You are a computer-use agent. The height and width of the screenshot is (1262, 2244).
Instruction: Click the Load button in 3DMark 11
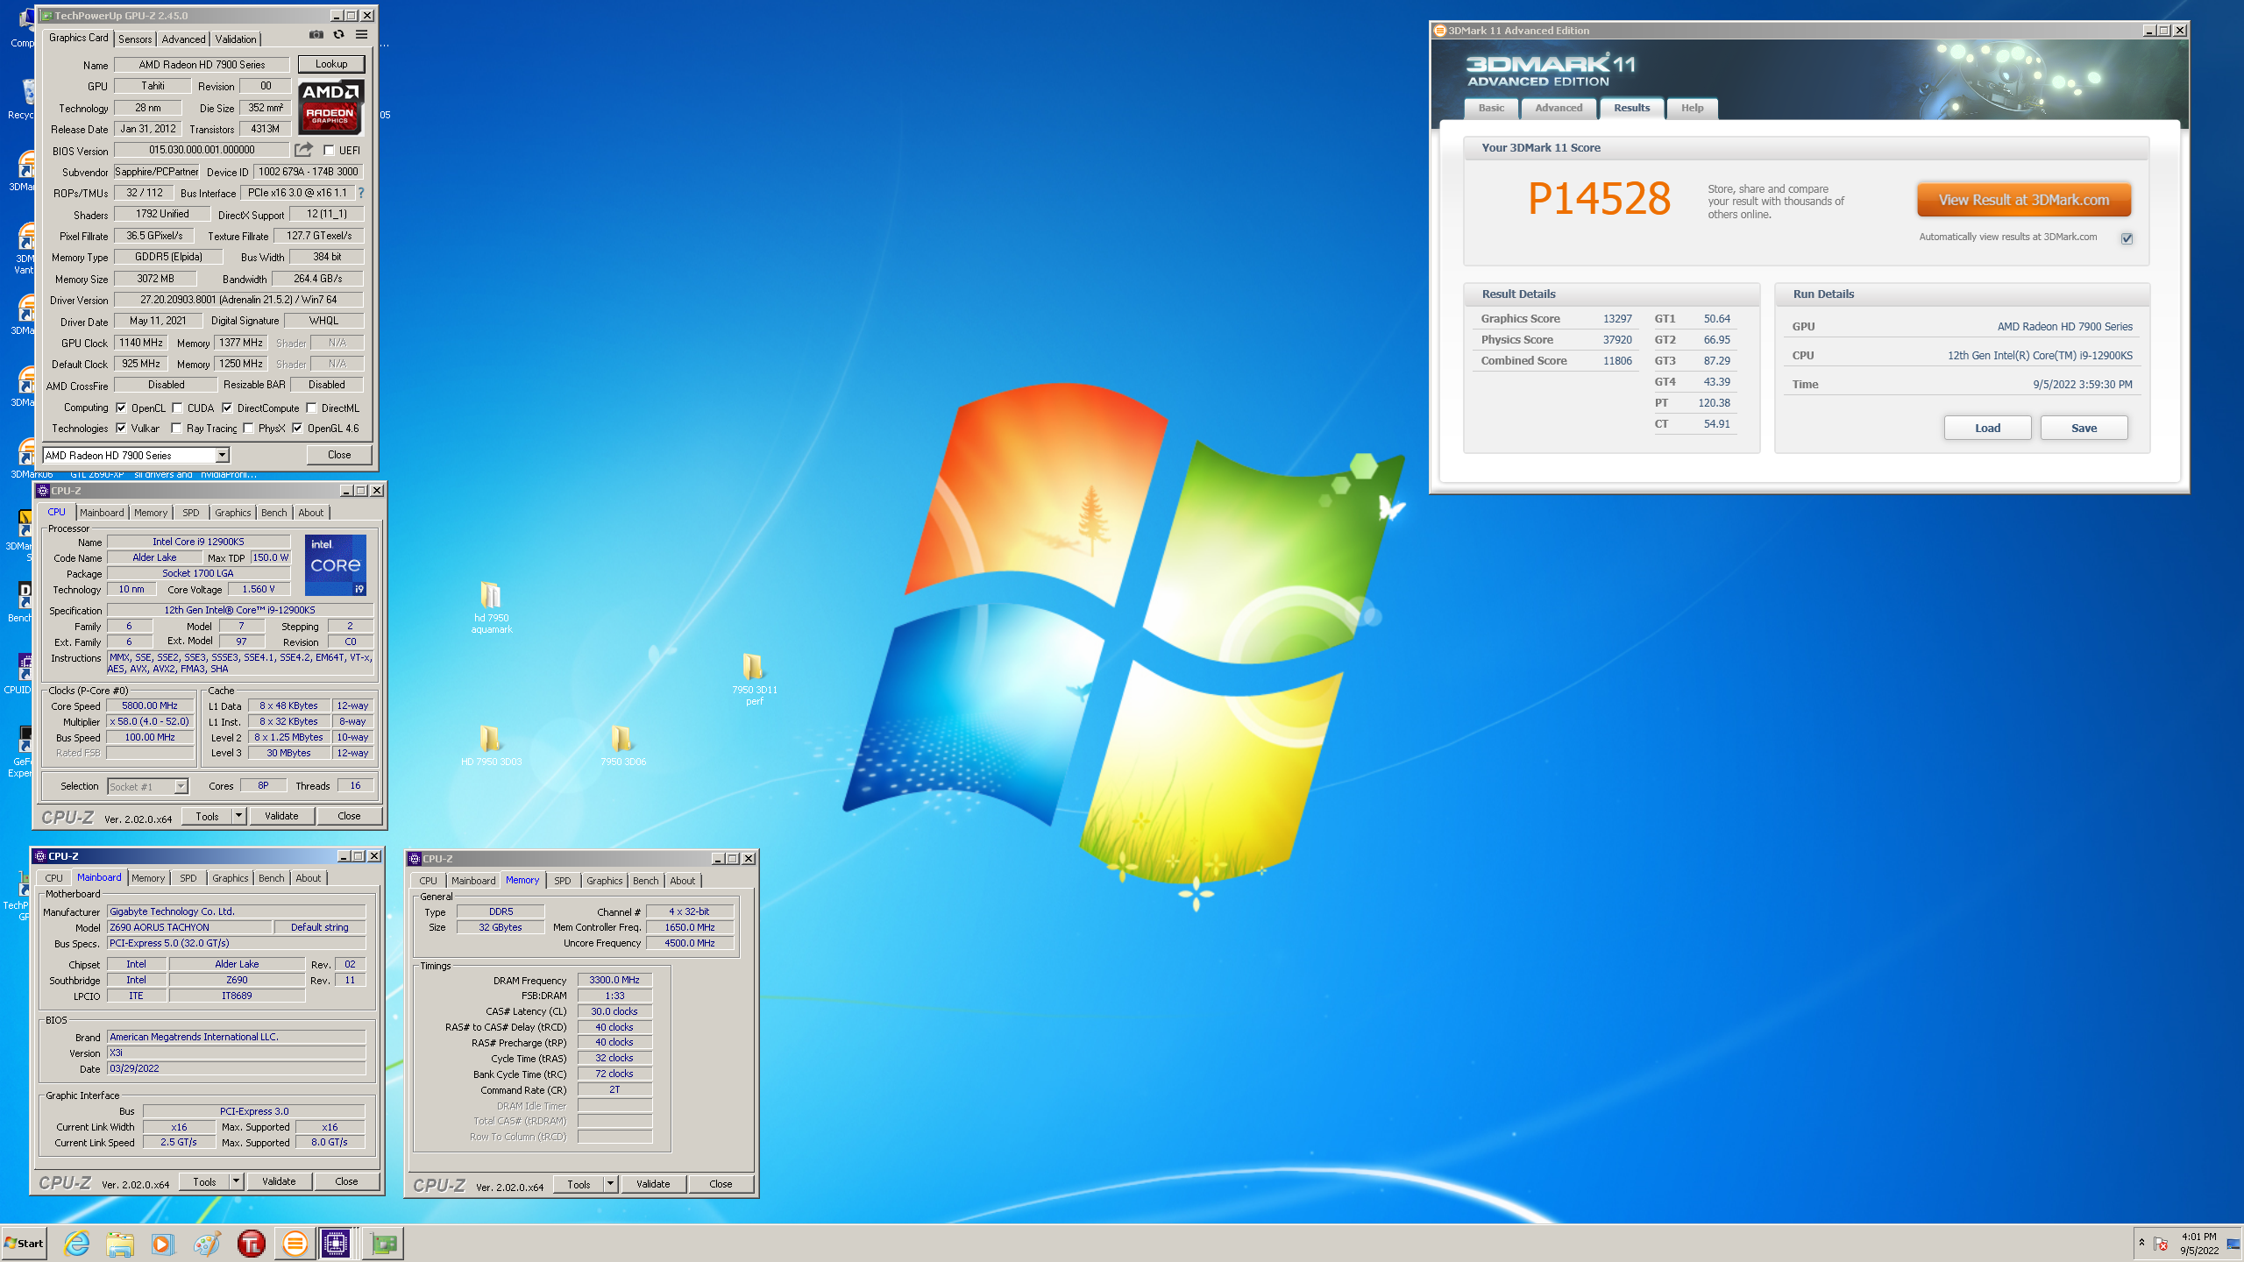pyautogui.click(x=1987, y=428)
